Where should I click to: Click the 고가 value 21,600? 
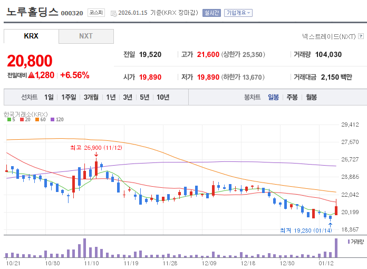click(208, 54)
